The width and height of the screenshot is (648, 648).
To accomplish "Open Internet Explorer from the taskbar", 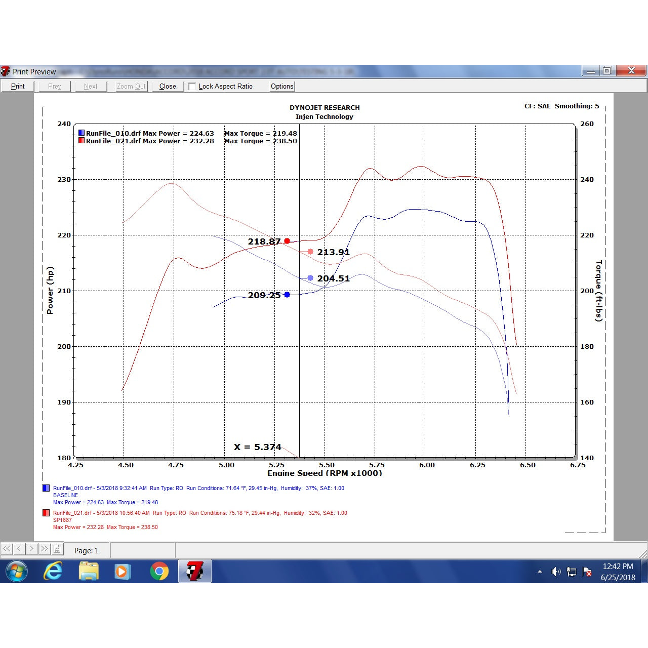I will (x=53, y=572).
